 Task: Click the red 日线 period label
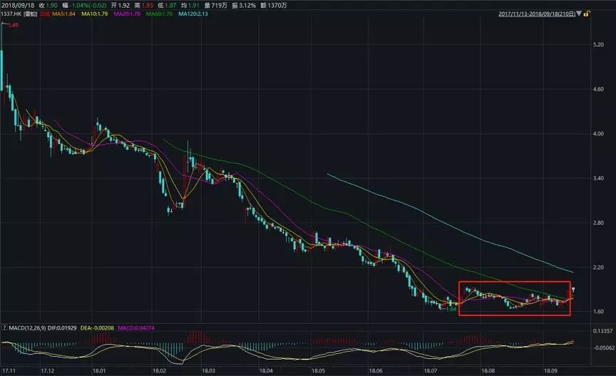(43, 13)
